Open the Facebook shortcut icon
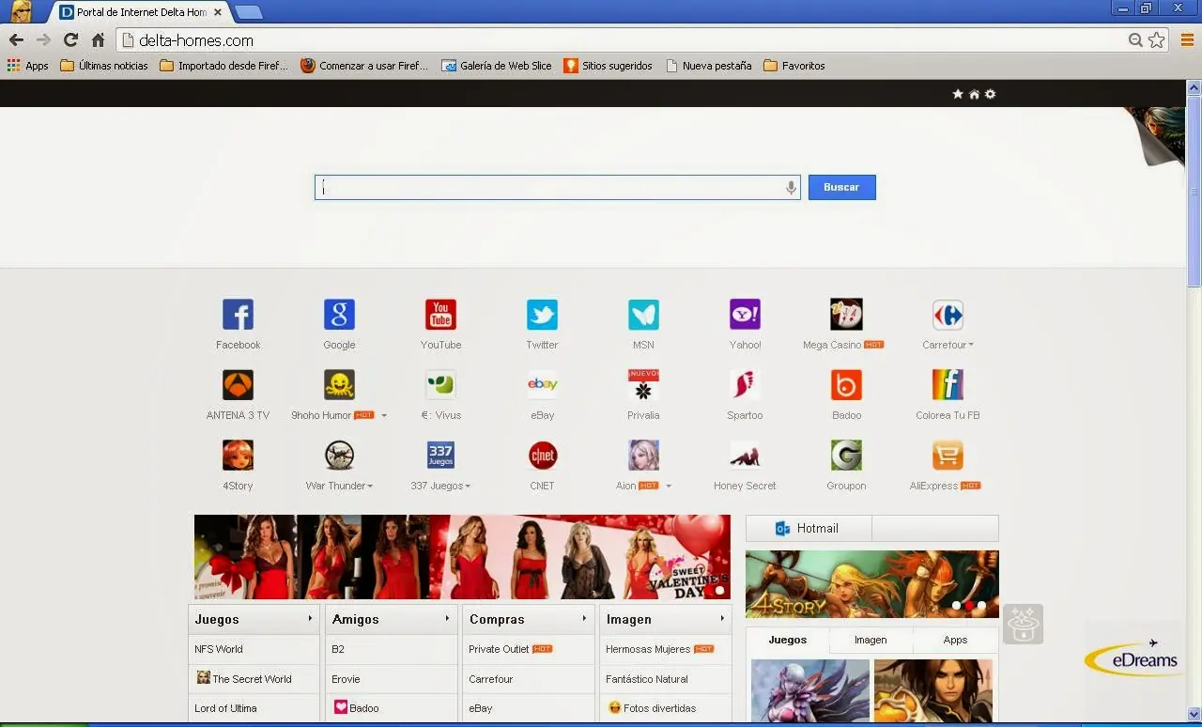Screen dimensions: 1202x727 [x=238, y=314]
